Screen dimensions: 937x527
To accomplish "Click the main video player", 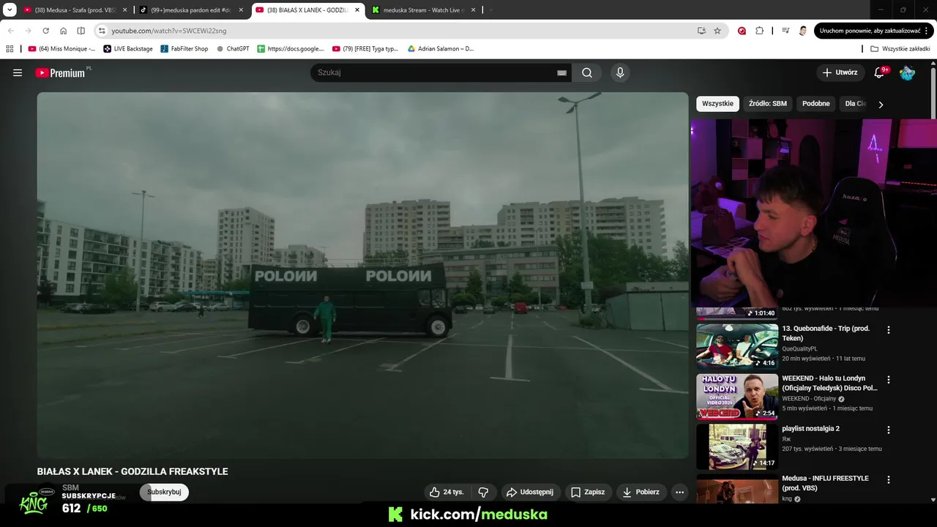I will (x=362, y=275).
